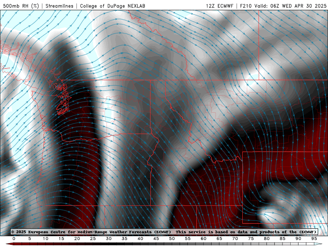
Task: Click the colorbar label '90'
Action: tap(298, 239)
